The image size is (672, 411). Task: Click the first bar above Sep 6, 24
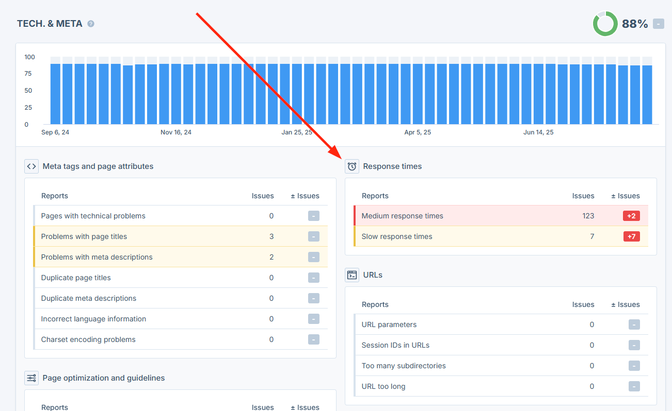(55, 94)
